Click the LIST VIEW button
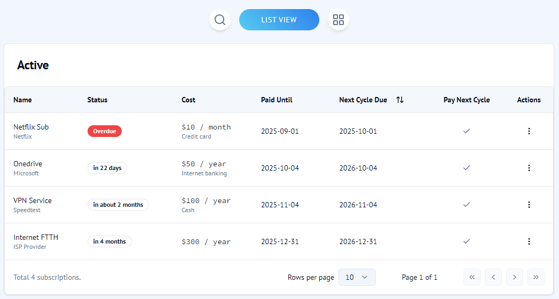The height and width of the screenshot is (299, 559). click(279, 20)
